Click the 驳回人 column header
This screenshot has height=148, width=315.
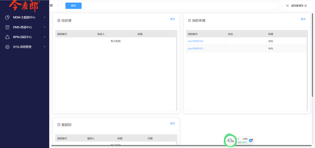(x=91, y=139)
